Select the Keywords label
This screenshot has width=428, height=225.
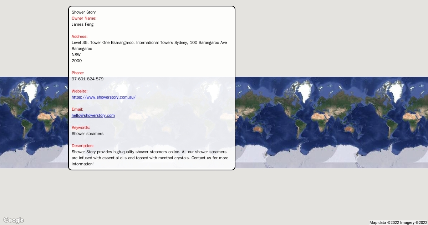(x=81, y=127)
